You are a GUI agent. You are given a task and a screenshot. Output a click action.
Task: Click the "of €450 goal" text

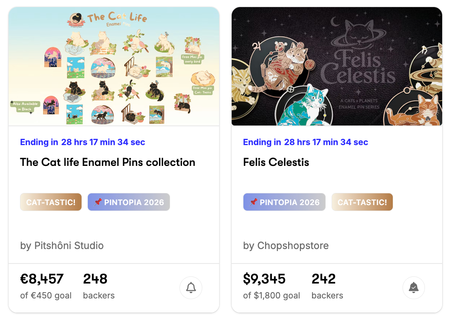tap(46, 295)
